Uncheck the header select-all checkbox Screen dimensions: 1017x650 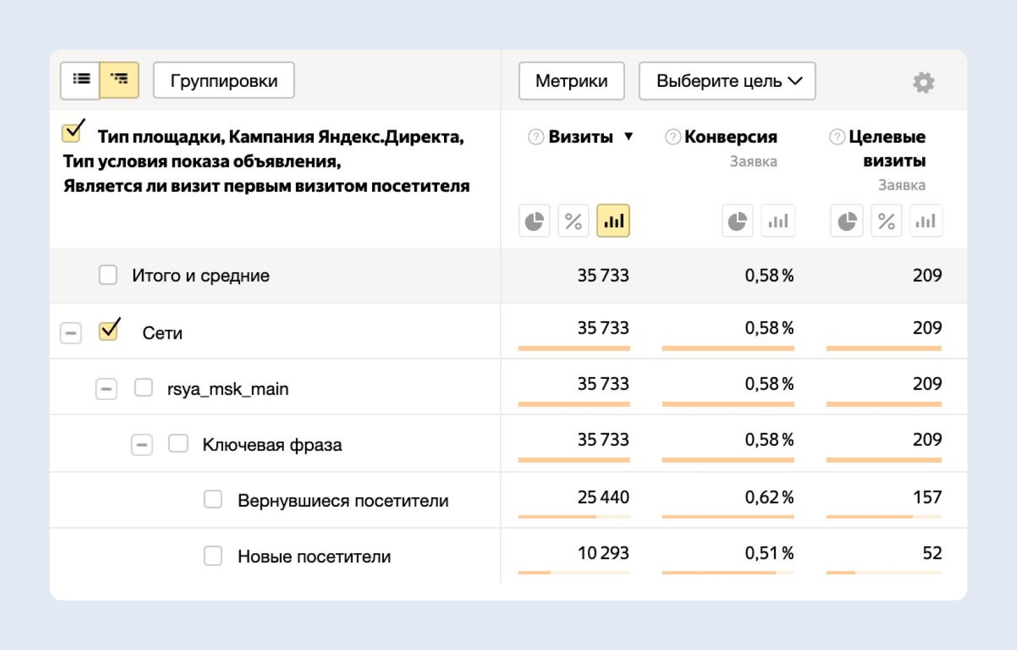coord(72,131)
